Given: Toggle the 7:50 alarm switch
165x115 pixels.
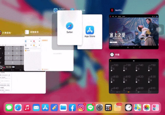Looking at the screenshot, I should coord(149,70).
